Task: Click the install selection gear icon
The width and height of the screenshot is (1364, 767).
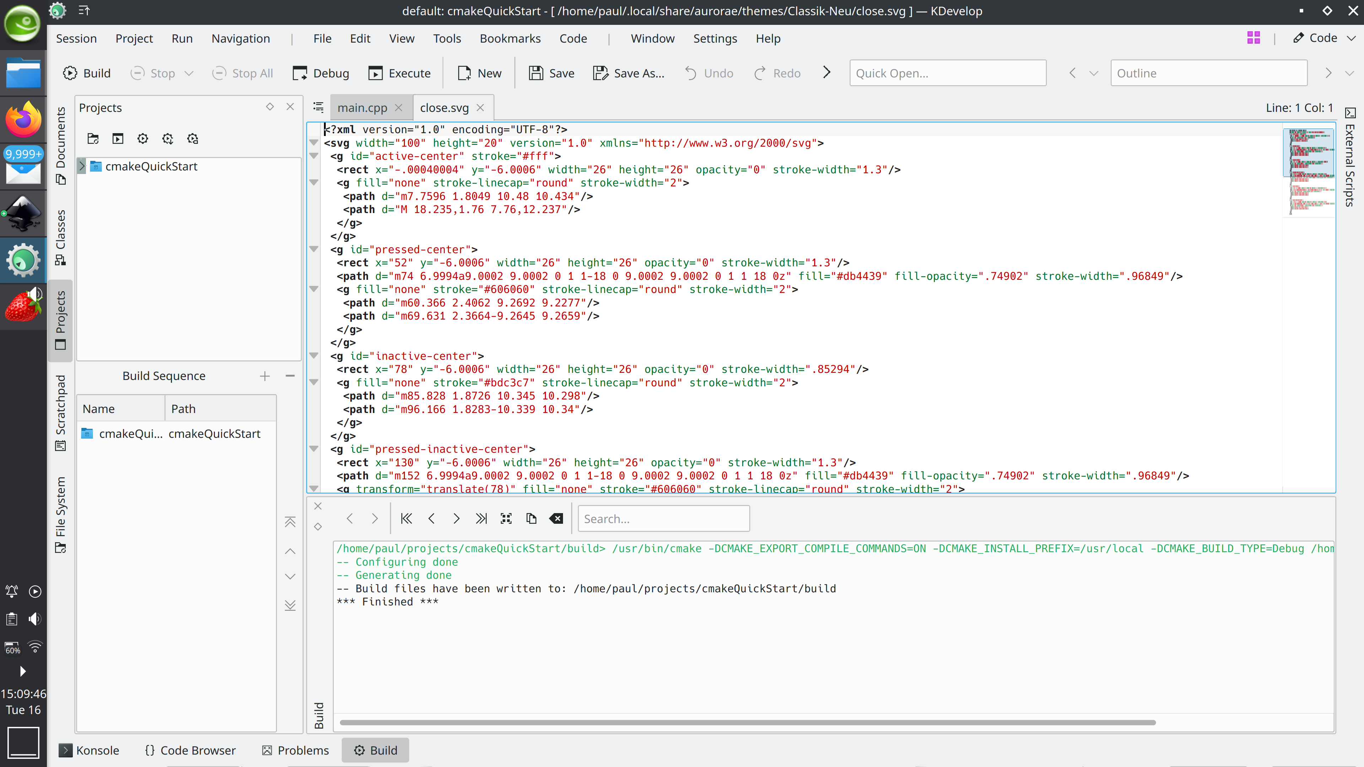Action: point(168,139)
